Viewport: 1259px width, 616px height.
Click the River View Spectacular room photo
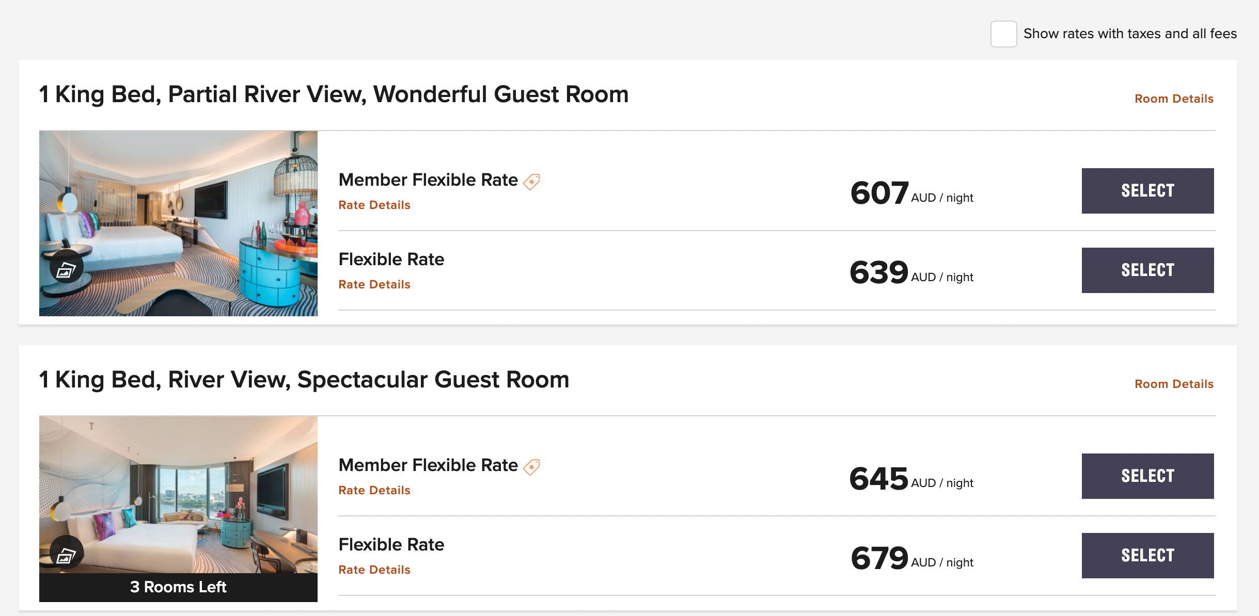pos(178,490)
